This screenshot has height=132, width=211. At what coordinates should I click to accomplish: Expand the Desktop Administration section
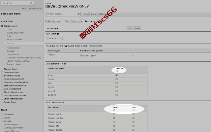(2, 95)
